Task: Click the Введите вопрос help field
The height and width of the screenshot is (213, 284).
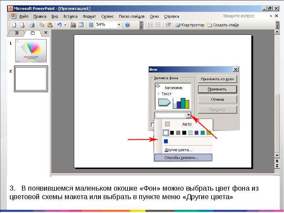Action: pos(245,16)
